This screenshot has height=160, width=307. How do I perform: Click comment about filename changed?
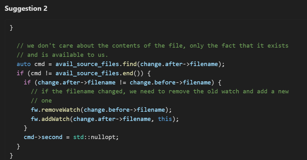point(160,91)
